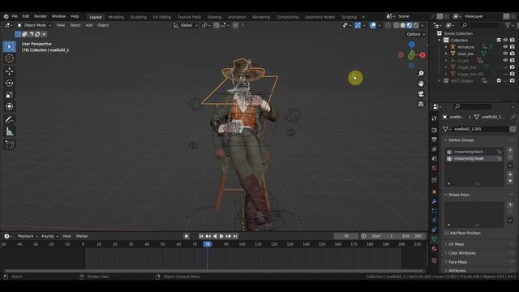Click the viewport zoom magnifier icon
519x292 pixels.
(421, 73)
